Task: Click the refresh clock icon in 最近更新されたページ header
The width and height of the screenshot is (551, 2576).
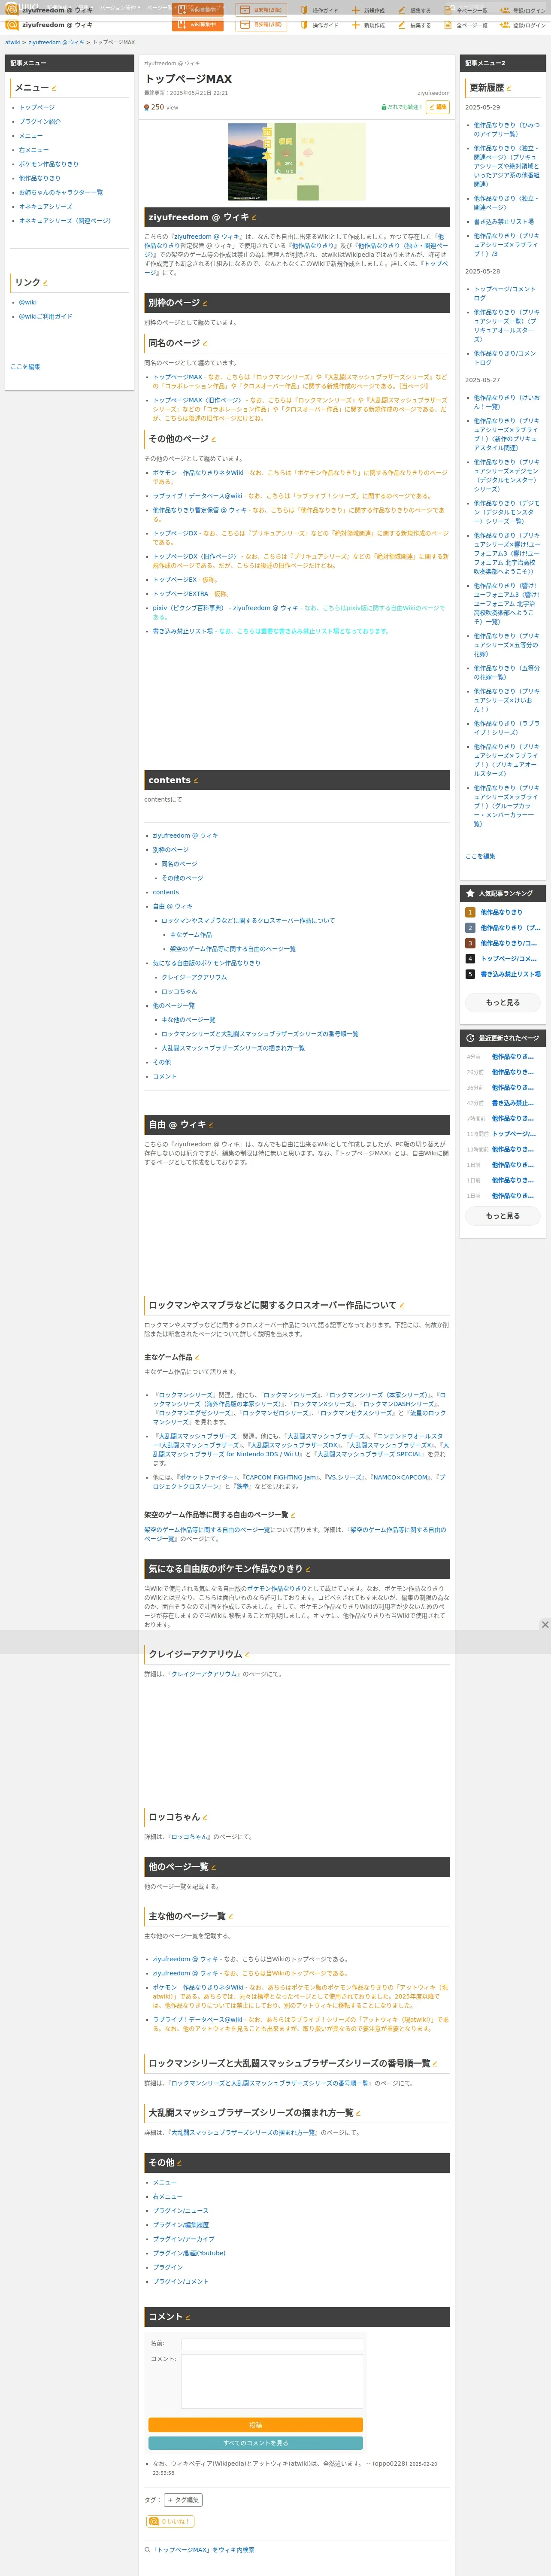Action: (x=470, y=1038)
